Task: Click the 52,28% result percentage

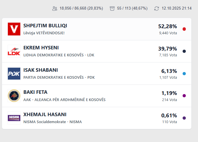Action: pos(168,26)
